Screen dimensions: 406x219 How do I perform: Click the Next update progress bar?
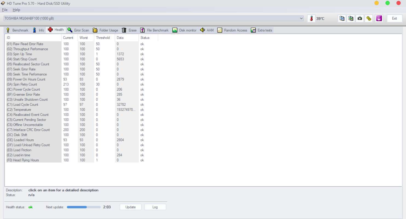click(84, 207)
